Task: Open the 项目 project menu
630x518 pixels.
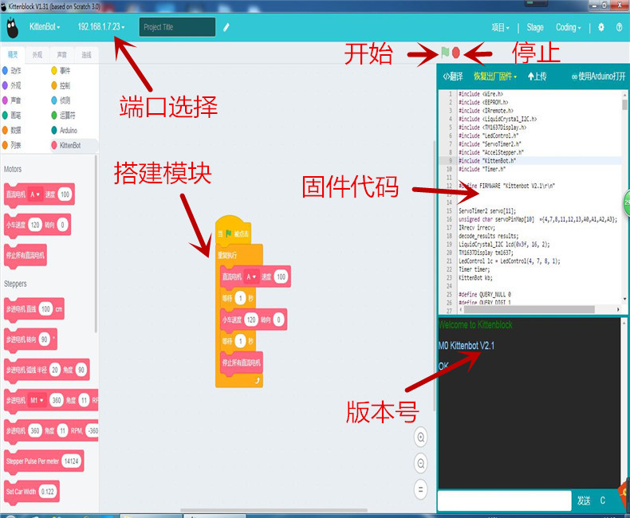Action: pyautogui.click(x=500, y=27)
